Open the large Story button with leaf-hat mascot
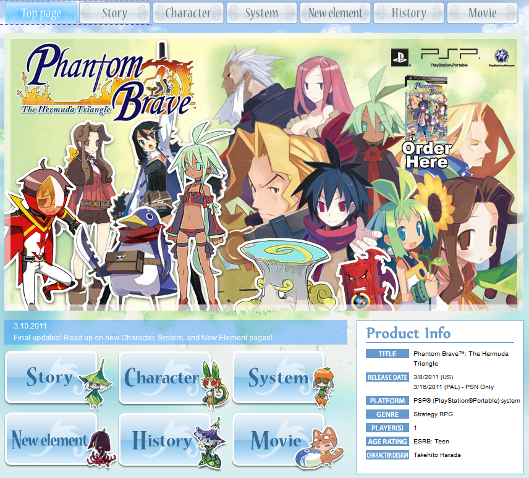This screenshot has width=529, height=478. [51, 377]
